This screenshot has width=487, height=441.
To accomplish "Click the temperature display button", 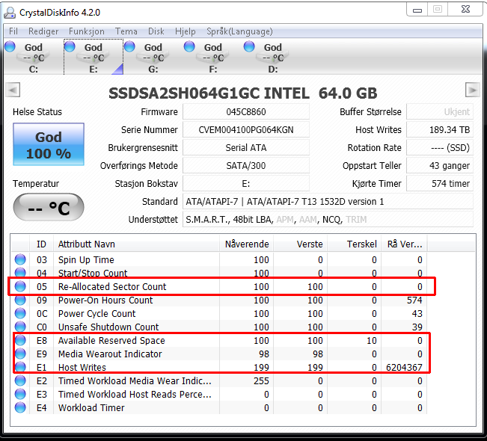I will pos(49,207).
